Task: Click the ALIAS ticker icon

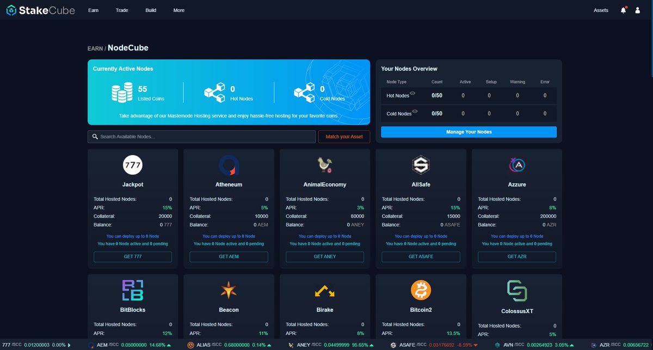Action: 191,345
